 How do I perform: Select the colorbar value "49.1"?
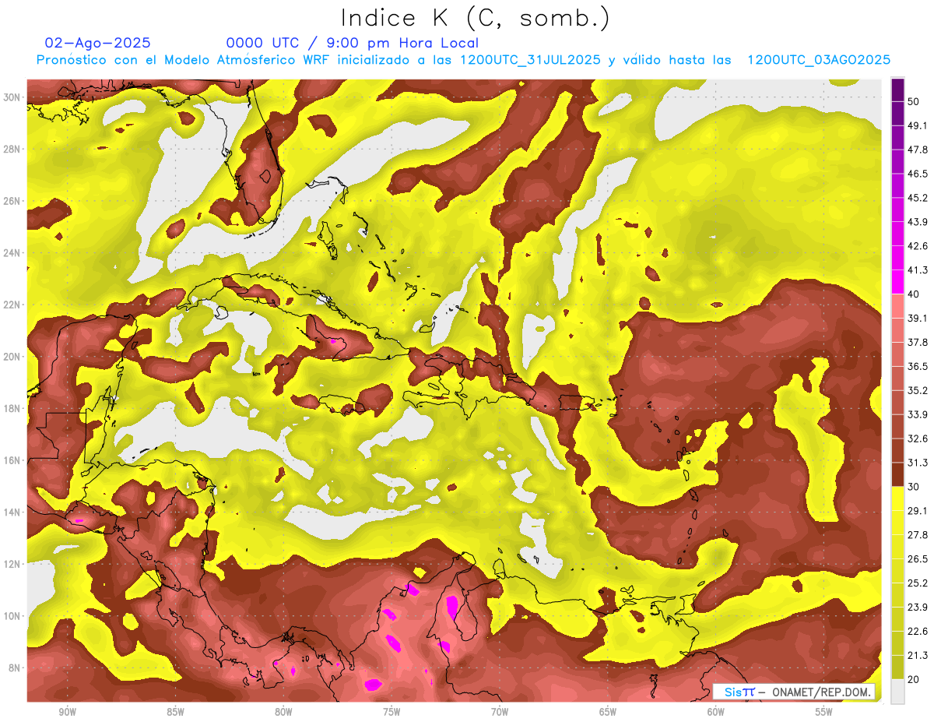click(x=918, y=125)
